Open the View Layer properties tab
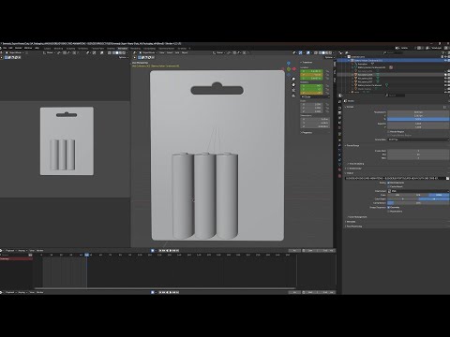The height and width of the screenshot is (337, 450). [x=339, y=118]
